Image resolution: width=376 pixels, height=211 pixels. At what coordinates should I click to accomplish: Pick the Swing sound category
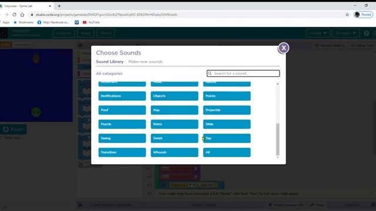pyautogui.click(x=122, y=138)
